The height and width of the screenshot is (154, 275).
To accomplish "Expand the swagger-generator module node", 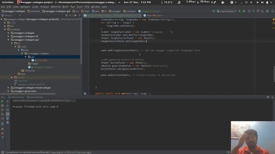I will click(9, 91).
